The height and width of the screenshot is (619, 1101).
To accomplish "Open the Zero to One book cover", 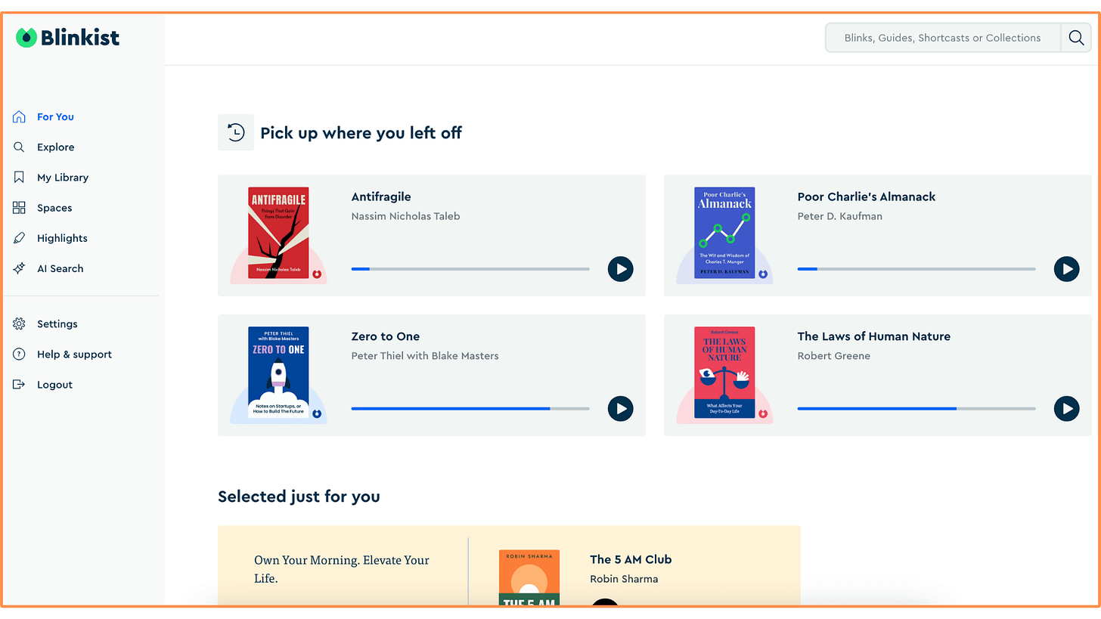I will pos(278,373).
